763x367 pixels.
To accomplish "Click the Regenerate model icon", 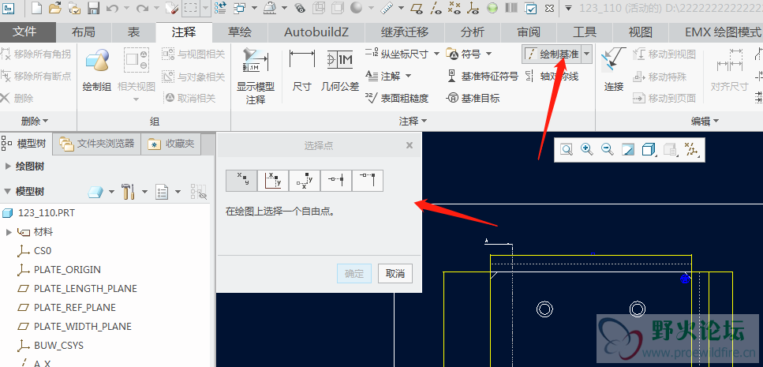I will [x=219, y=8].
